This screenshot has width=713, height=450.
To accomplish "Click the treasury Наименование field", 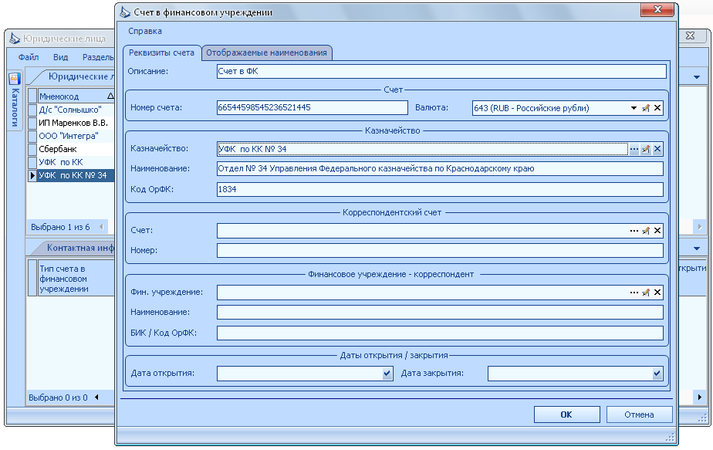I will click(440, 169).
